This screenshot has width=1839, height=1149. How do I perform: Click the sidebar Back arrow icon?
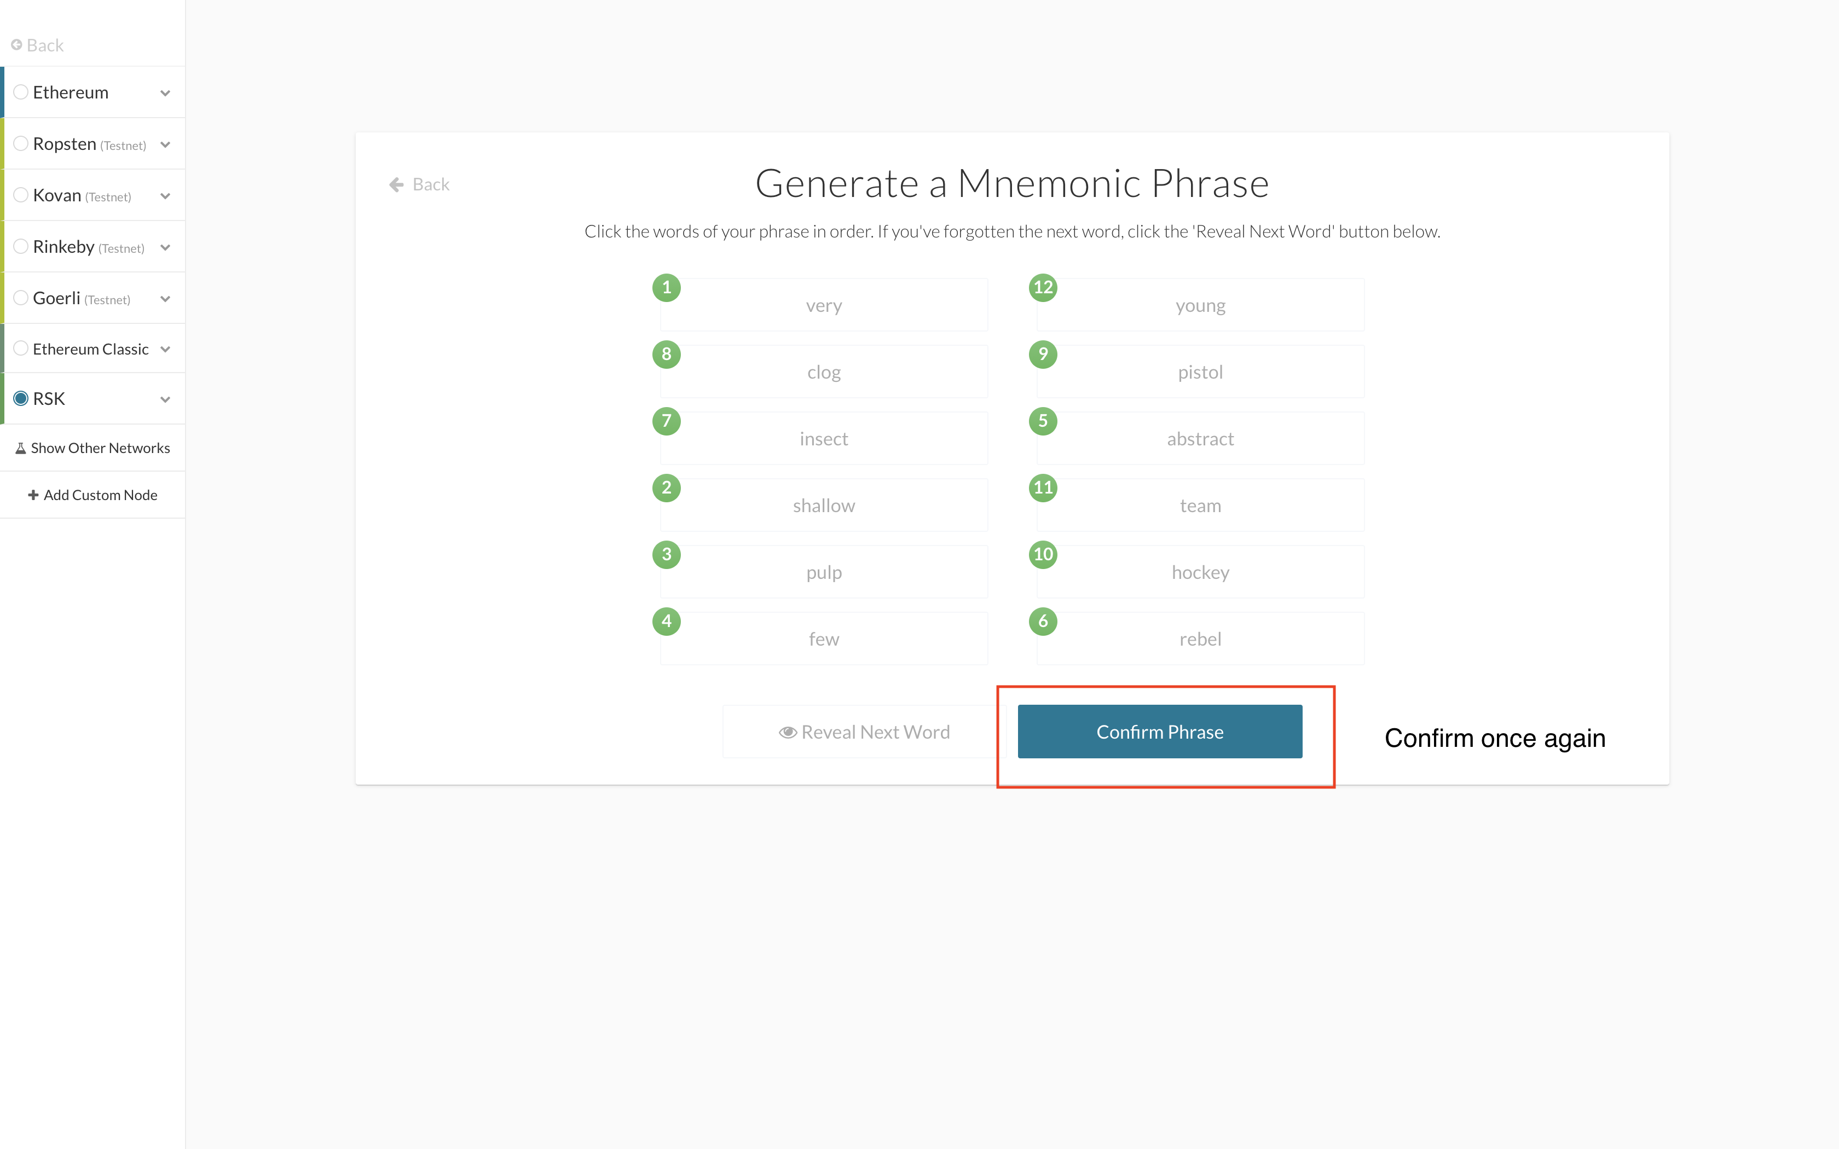pyautogui.click(x=17, y=45)
